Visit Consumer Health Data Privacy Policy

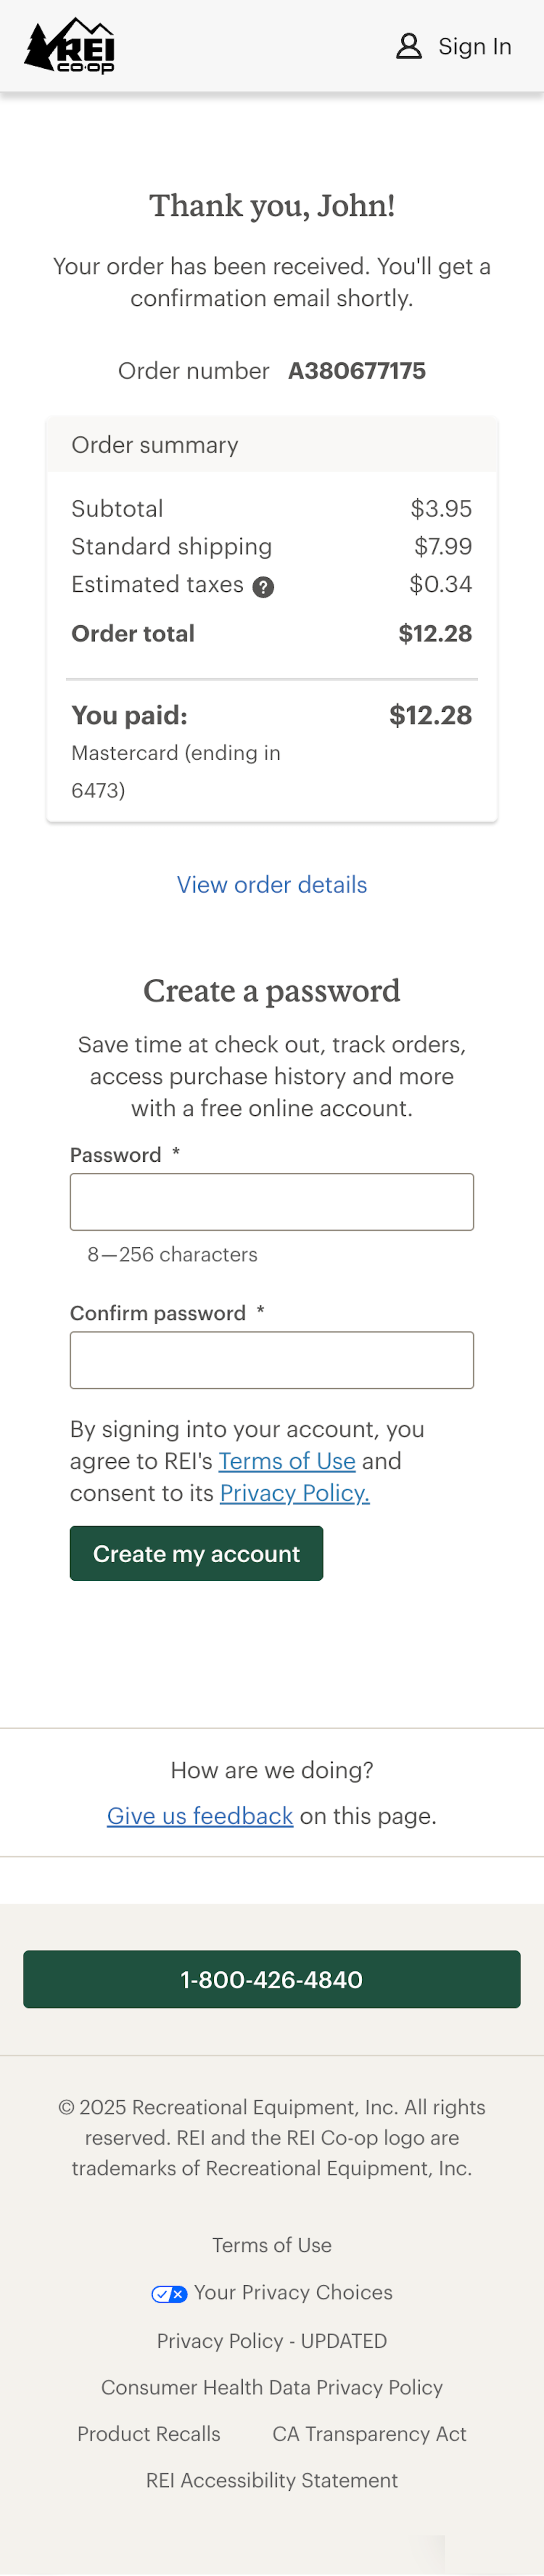(272, 2387)
